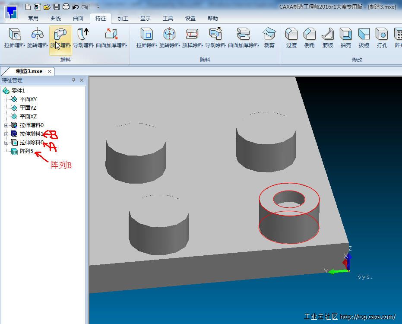This screenshot has height=324, width=402.
Task: Pin the 特征管理 panel
Action: coord(73,80)
